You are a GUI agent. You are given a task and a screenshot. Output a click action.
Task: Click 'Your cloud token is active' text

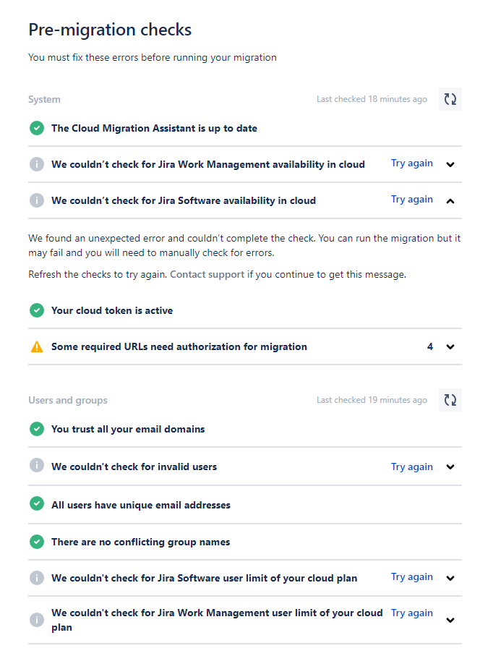click(x=112, y=310)
